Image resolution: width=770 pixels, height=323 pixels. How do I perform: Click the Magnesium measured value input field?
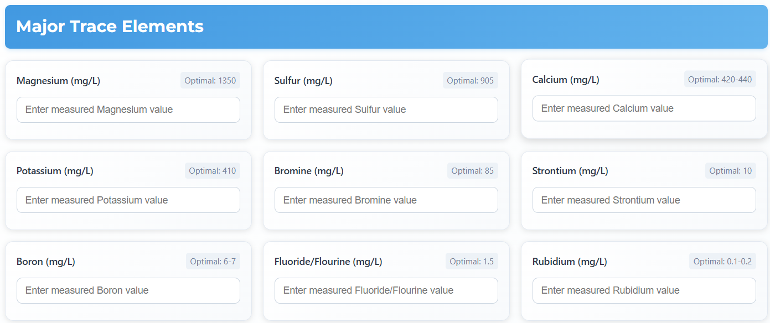[128, 110]
